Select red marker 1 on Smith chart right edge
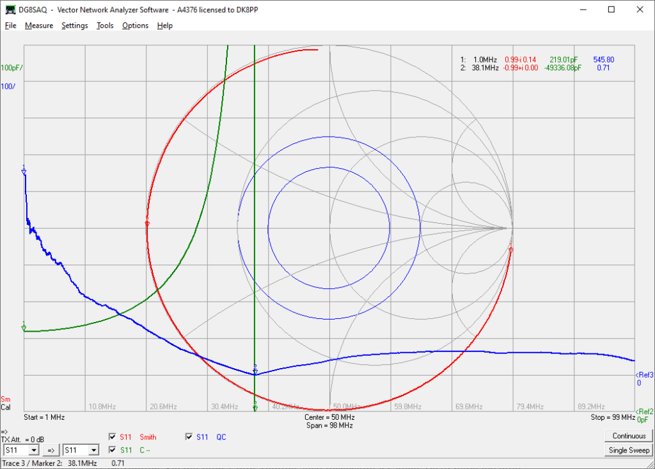 pyautogui.click(x=511, y=248)
